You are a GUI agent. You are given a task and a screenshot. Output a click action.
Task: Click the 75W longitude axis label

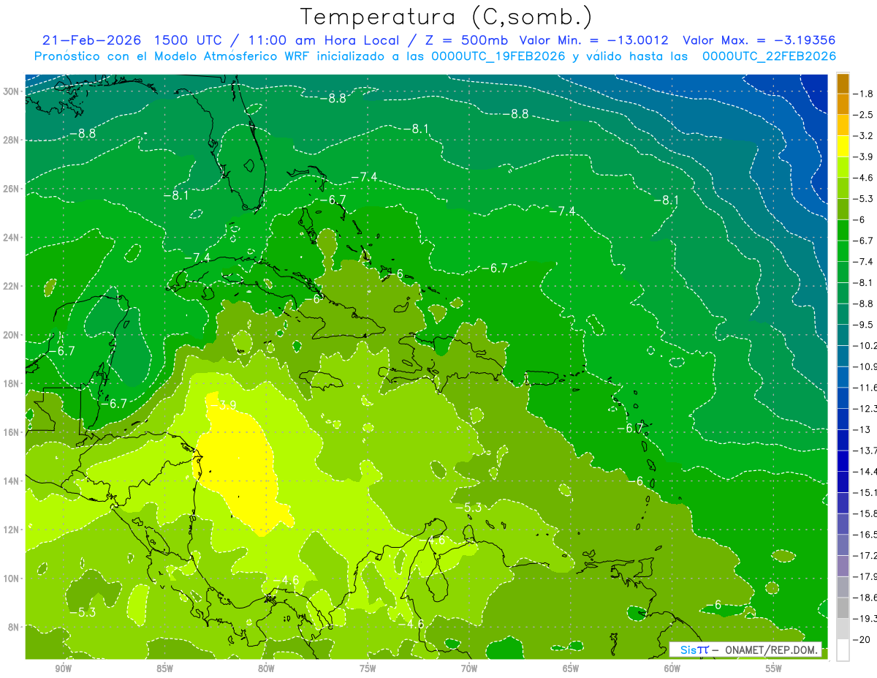tap(368, 669)
